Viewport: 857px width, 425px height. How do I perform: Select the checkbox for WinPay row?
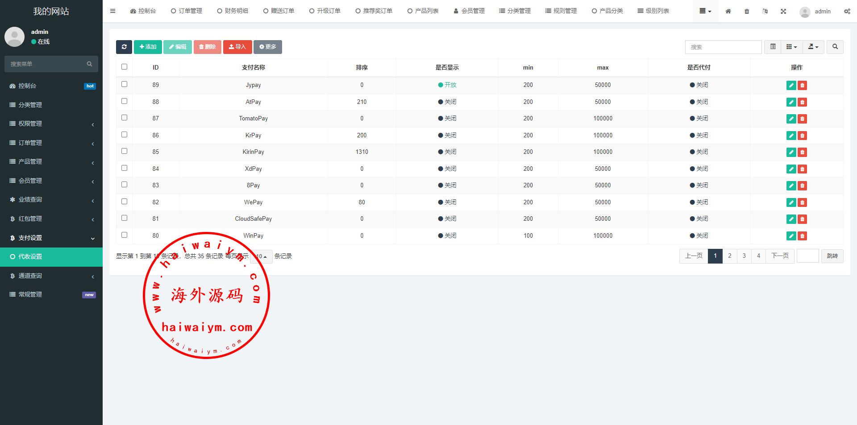(x=124, y=235)
